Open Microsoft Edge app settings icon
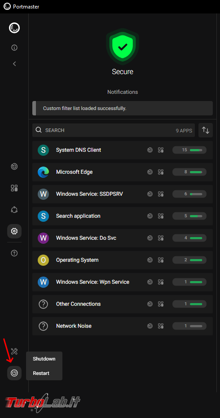Screen dimensions: 220x418 (161, 172)
